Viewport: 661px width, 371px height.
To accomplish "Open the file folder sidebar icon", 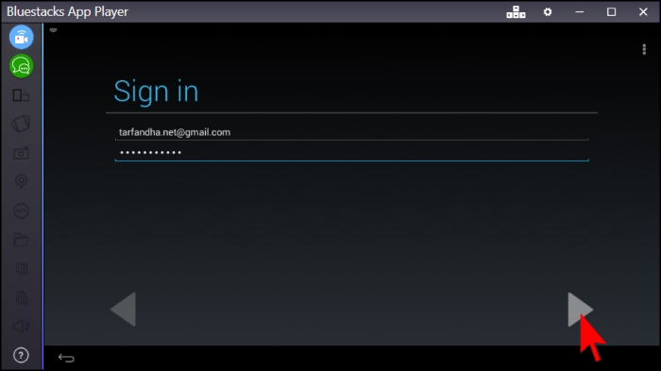I will 21,240.
